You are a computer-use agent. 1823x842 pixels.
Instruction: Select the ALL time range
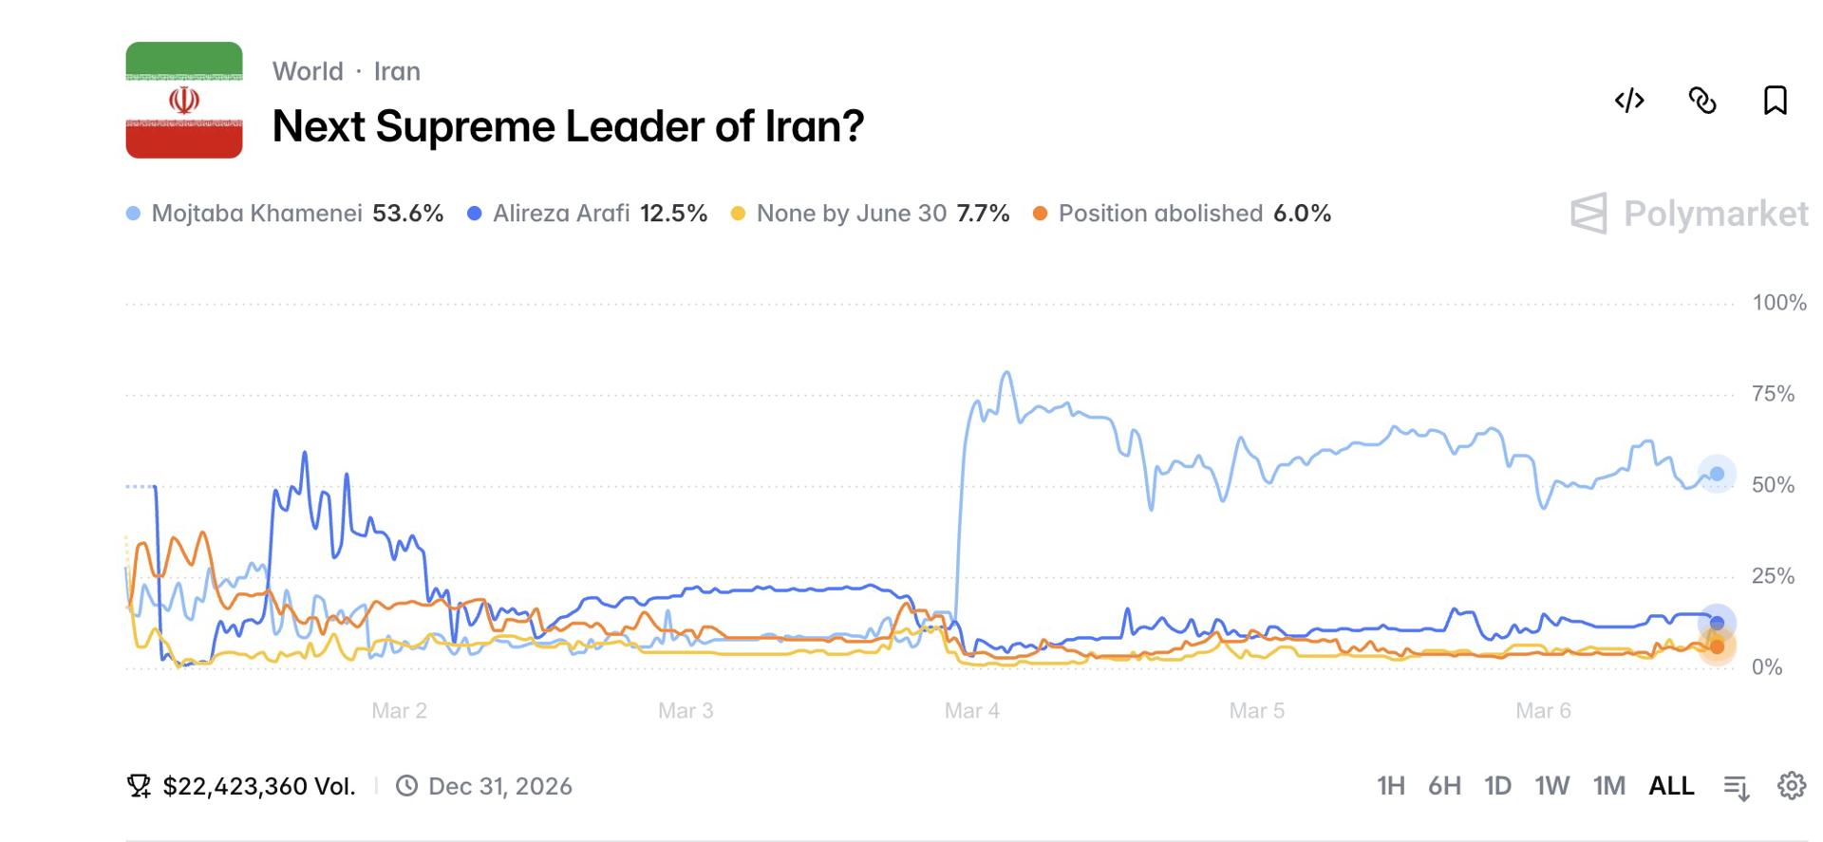point(1671,786)
